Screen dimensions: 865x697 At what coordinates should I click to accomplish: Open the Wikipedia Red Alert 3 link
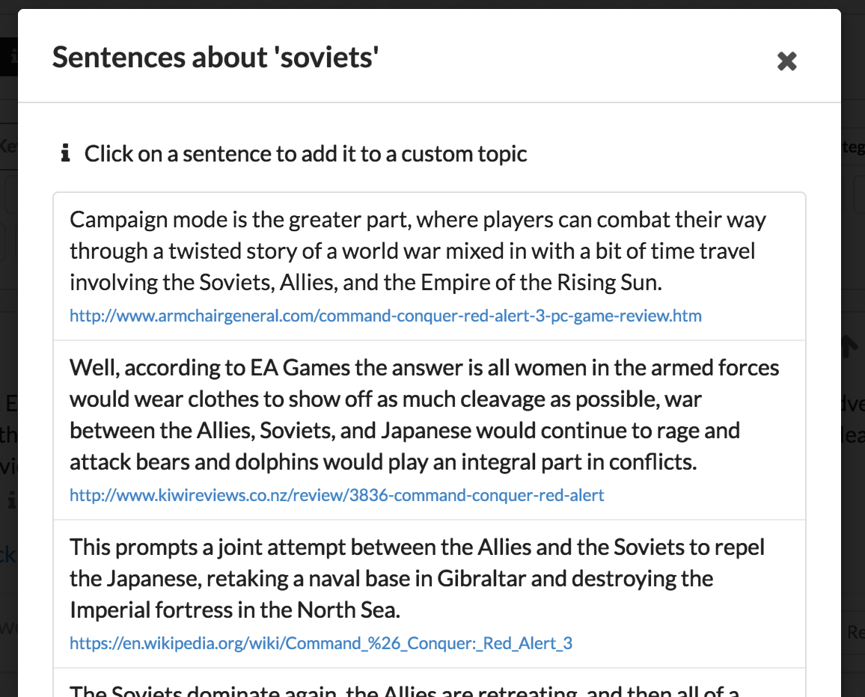(x=321, y=643)
